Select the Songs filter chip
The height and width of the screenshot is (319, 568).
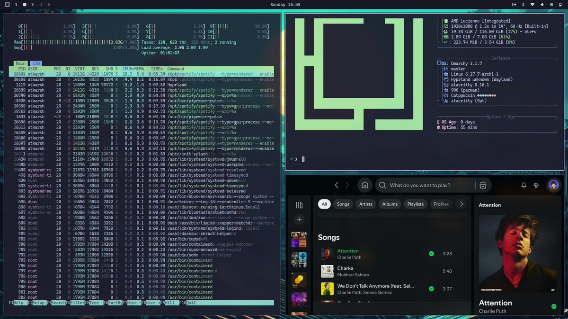343,204
